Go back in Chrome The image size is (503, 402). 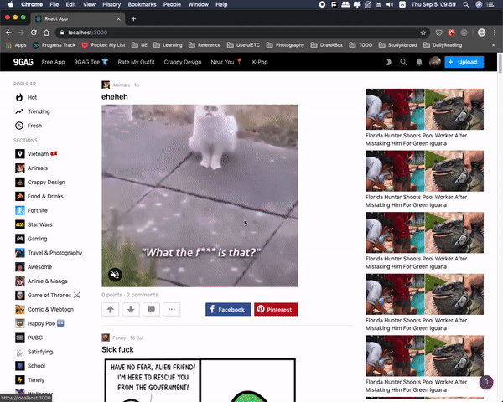pyautogui.click(x=8, y=33)
